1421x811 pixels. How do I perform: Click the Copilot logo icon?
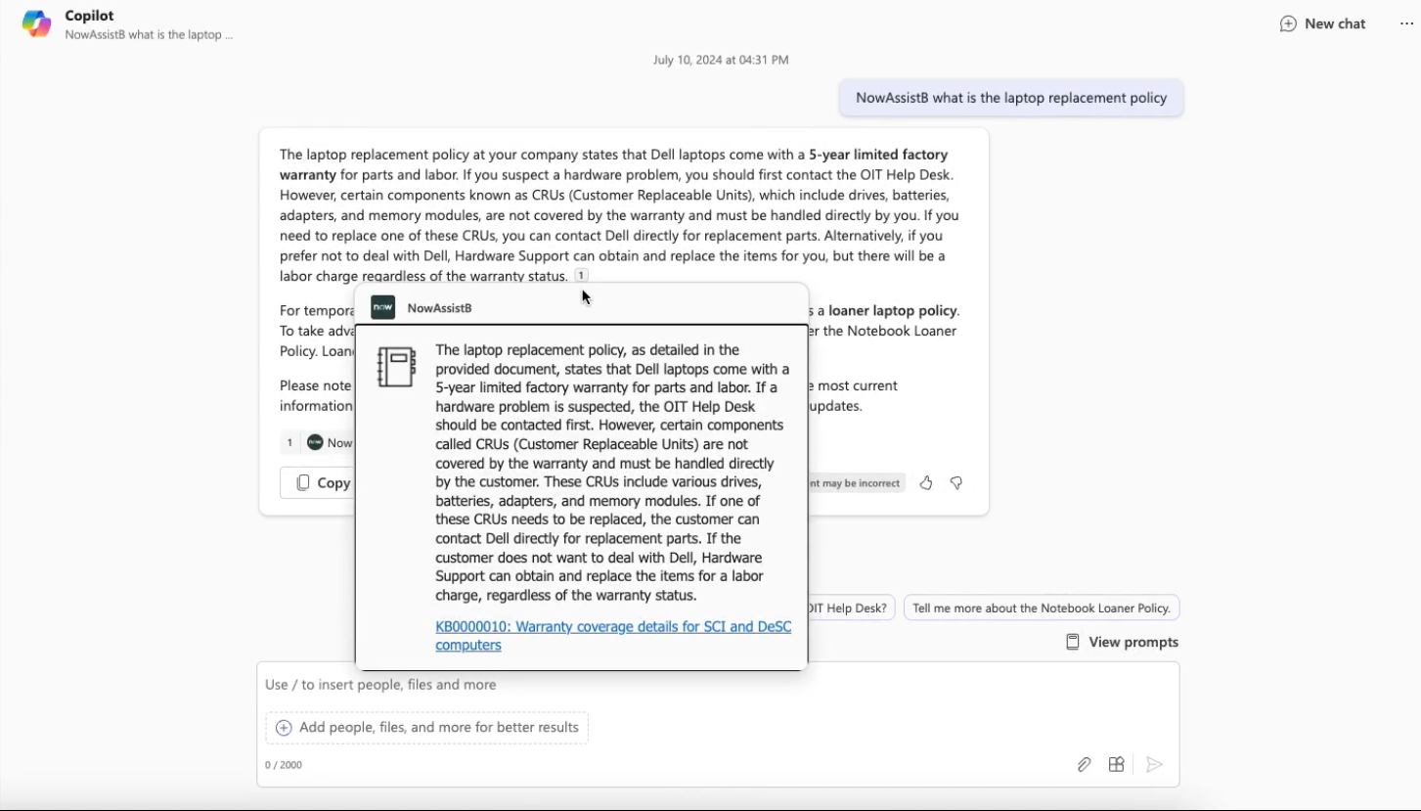click(x=37, y=23)
